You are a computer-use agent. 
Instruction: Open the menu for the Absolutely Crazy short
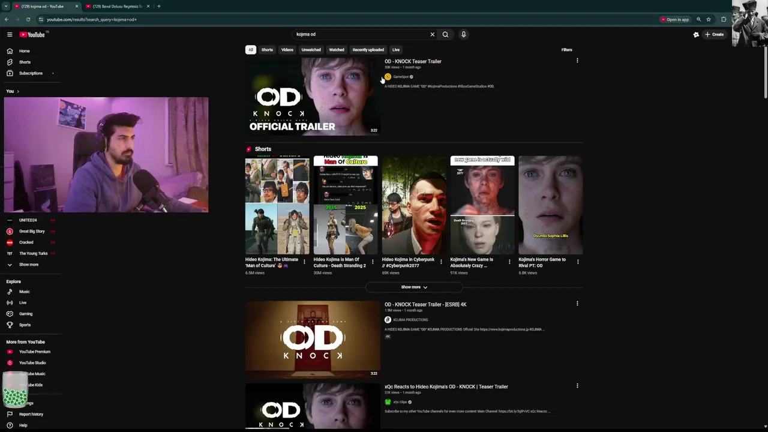pos(509,262)
